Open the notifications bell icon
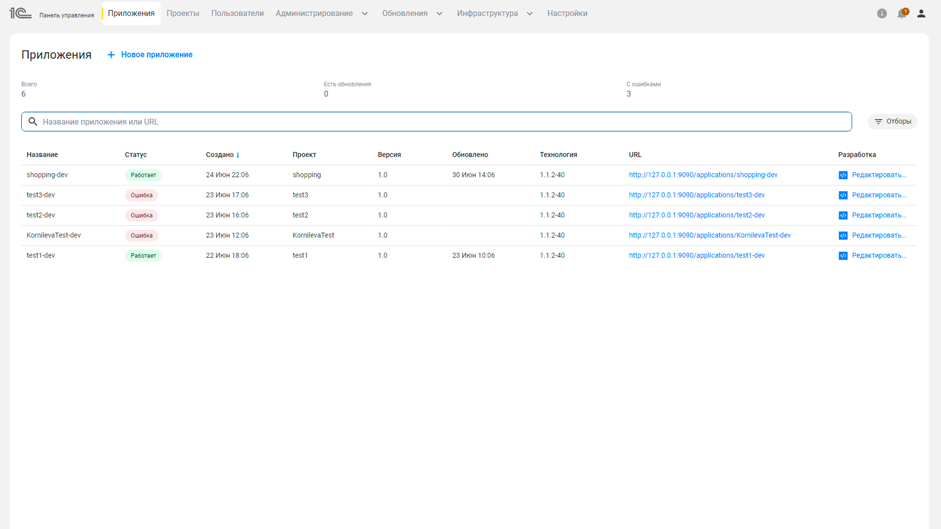This screenshot has width=941, height=529. (901, 14)
